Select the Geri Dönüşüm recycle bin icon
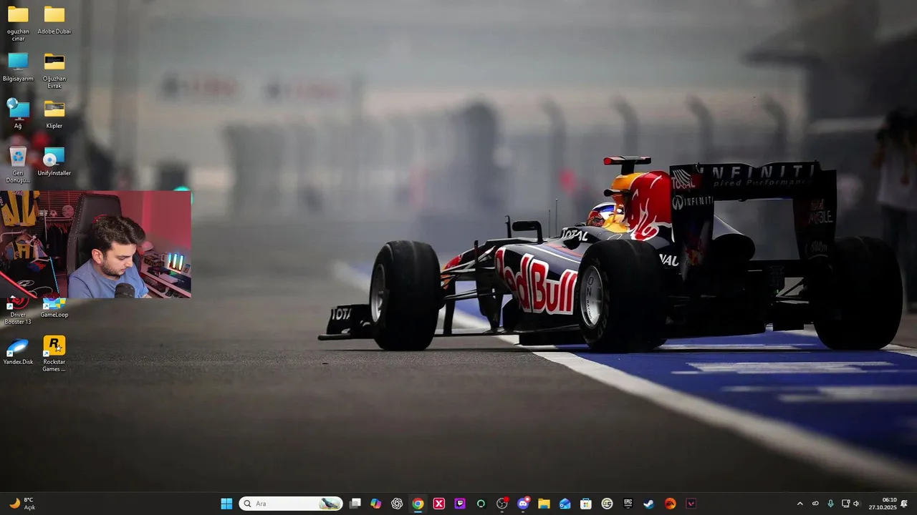This screenshot has height=515, width=917. click(18, 165)
